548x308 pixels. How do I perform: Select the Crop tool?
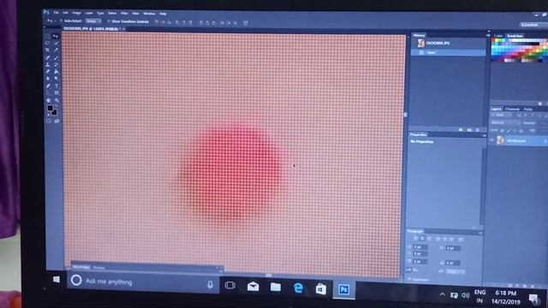(x=48, y=50)
